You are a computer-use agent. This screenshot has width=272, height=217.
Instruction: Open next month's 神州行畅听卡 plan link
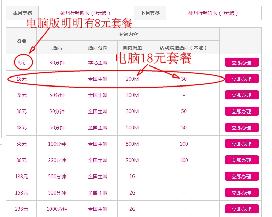click(x=213, y=13)
